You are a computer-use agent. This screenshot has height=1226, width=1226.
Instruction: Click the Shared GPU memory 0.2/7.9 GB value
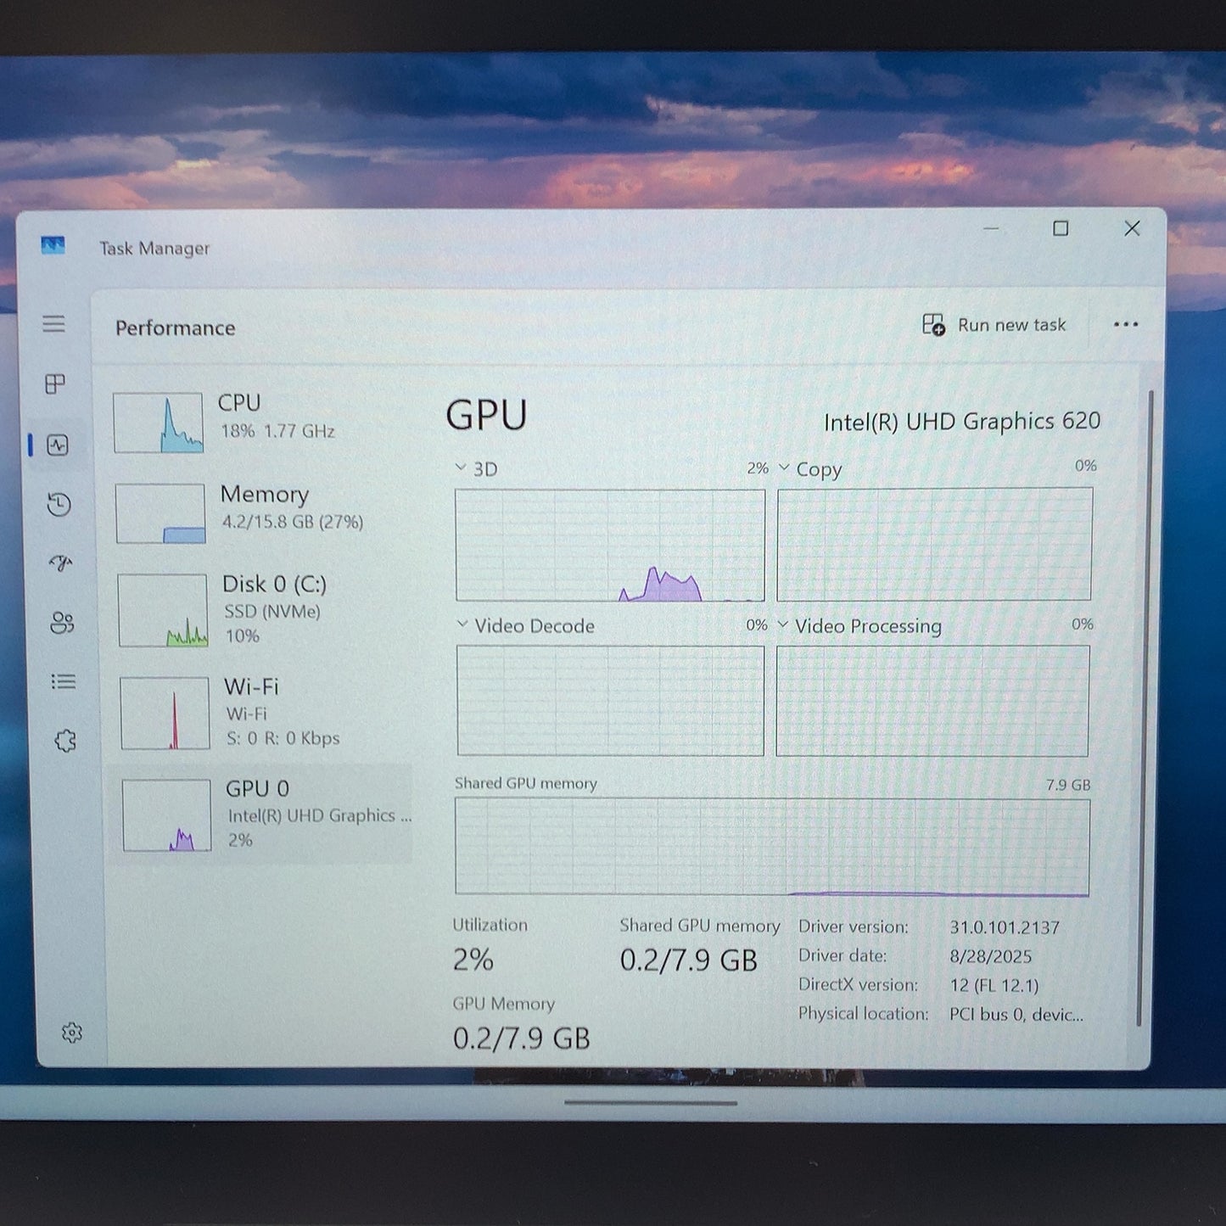pyautogui.click(x=688, y=960)
